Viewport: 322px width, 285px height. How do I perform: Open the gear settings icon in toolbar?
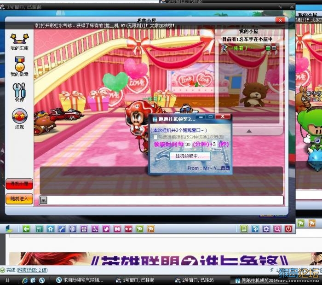coord(266,229)
